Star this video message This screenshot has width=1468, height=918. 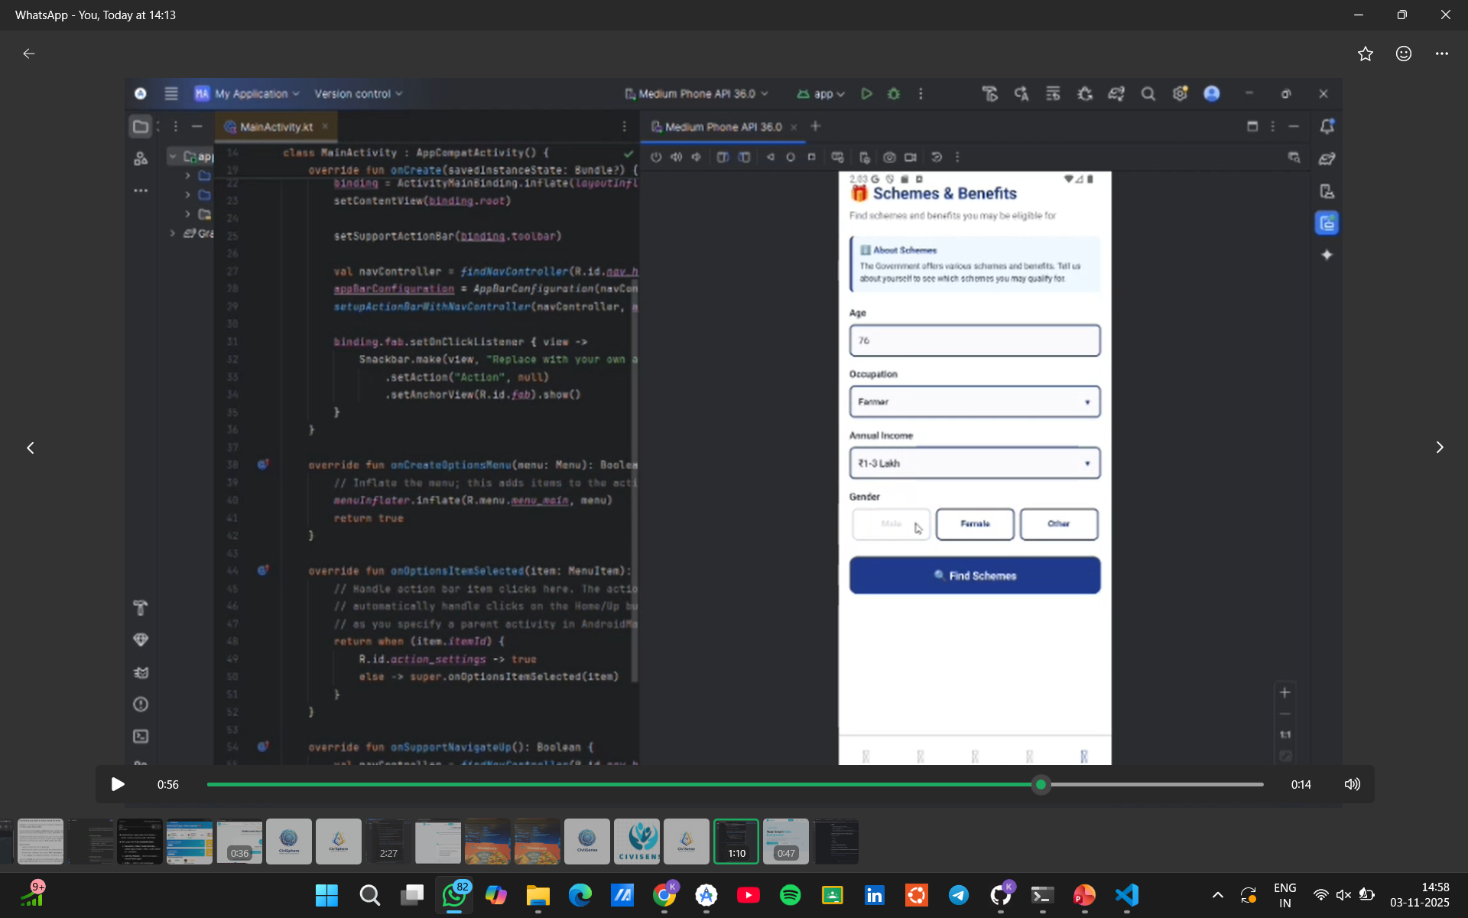[x=1366, y=54]
